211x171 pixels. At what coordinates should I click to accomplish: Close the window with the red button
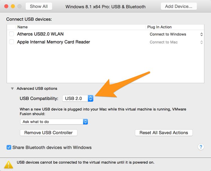(x=6, y=6)
